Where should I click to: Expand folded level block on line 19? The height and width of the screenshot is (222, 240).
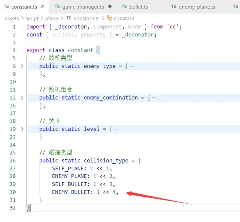pos(22,129)
